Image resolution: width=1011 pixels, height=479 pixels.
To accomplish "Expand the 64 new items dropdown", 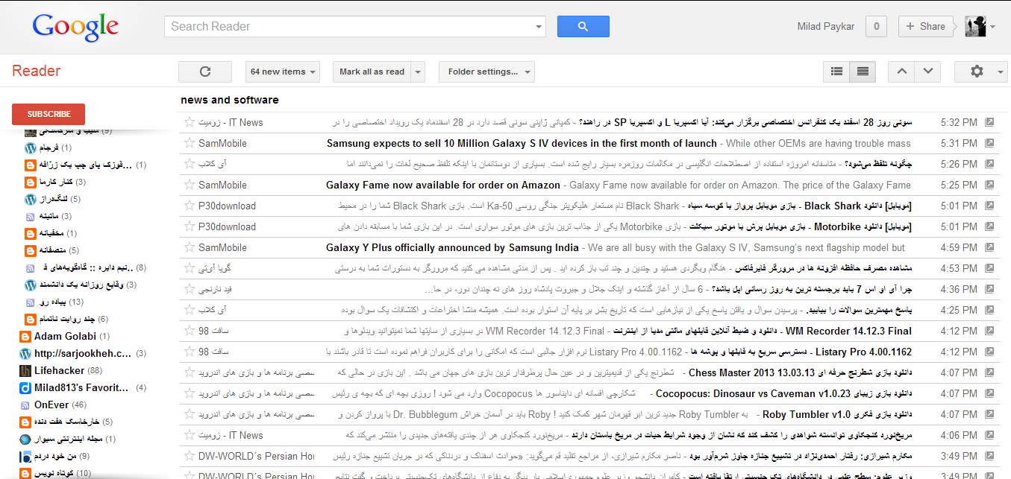I will pyautogui.click(x=282, y=72).
